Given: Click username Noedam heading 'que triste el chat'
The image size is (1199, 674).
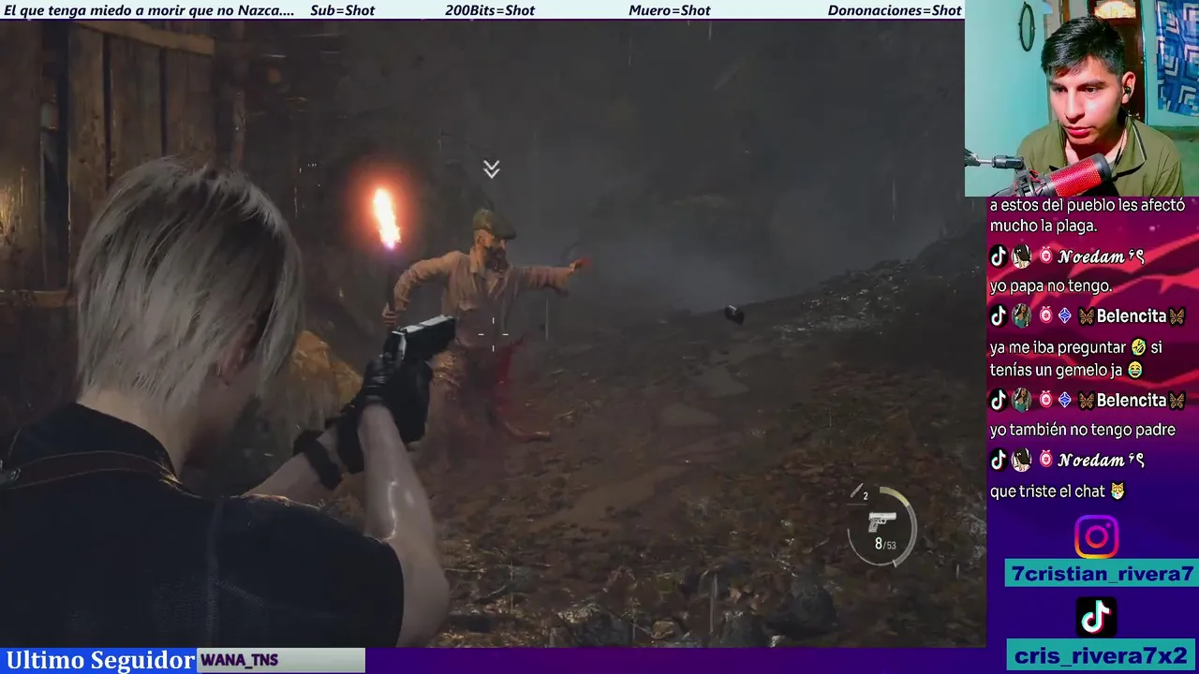Looking at the screenshot, I should point(1101,460).
